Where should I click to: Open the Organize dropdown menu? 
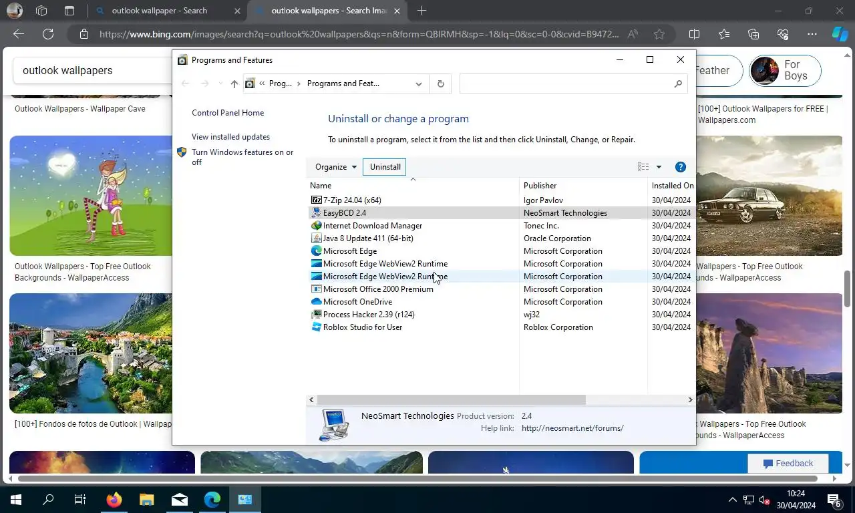coord(336,167)
